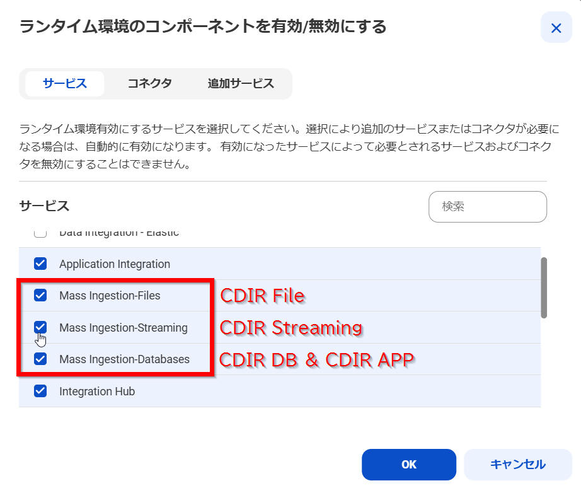Click the Application Integration row label
The width and height of the screenshot is (581, 488).
point(113,264)
